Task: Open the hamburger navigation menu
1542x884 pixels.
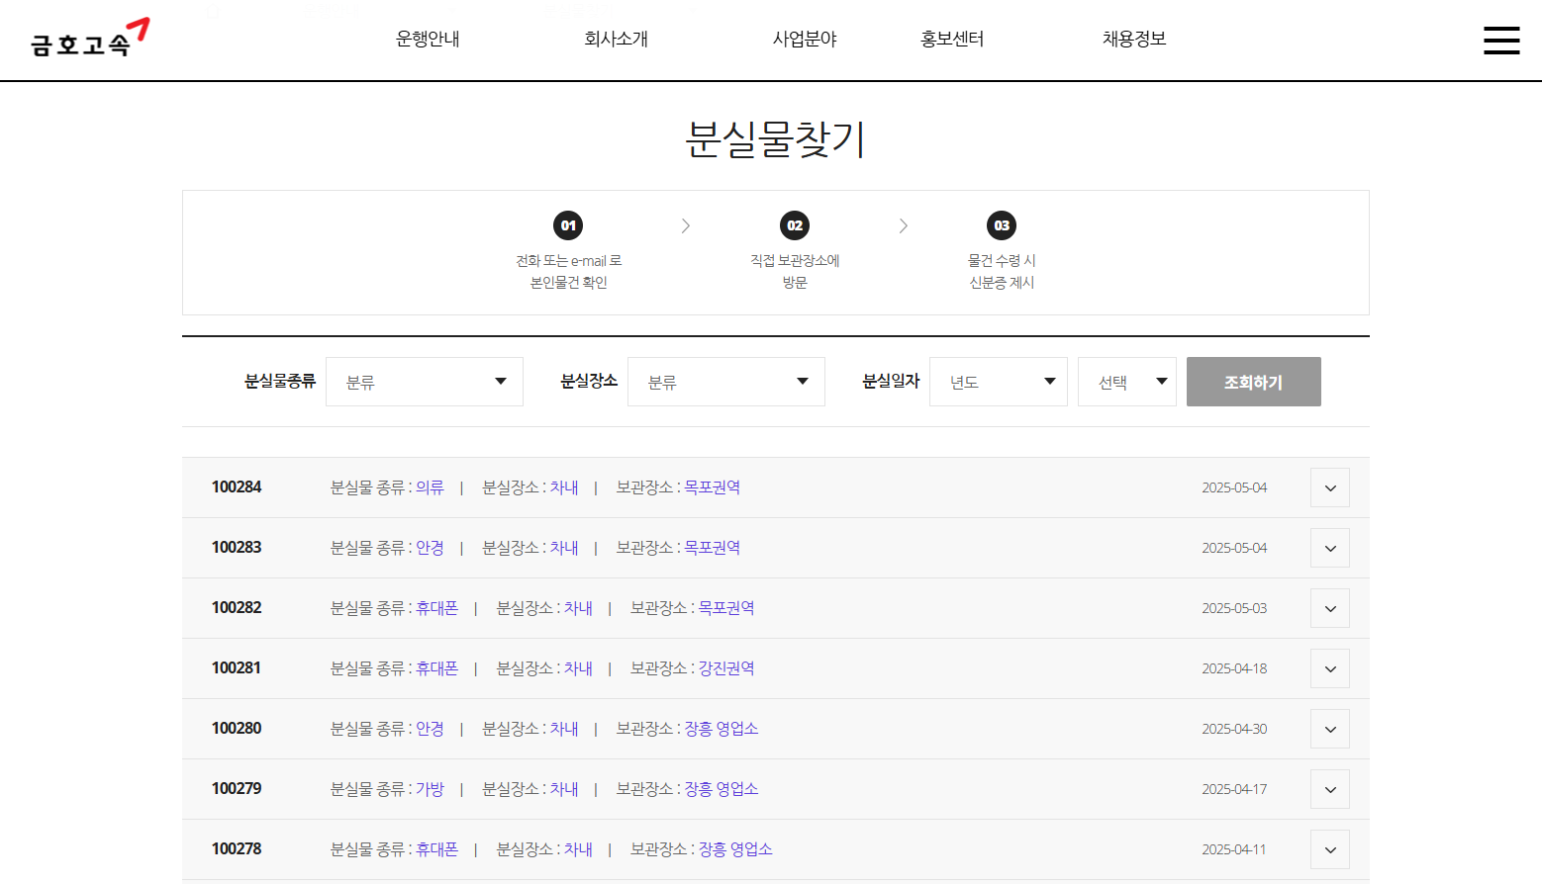Action: click(1500, 41)
